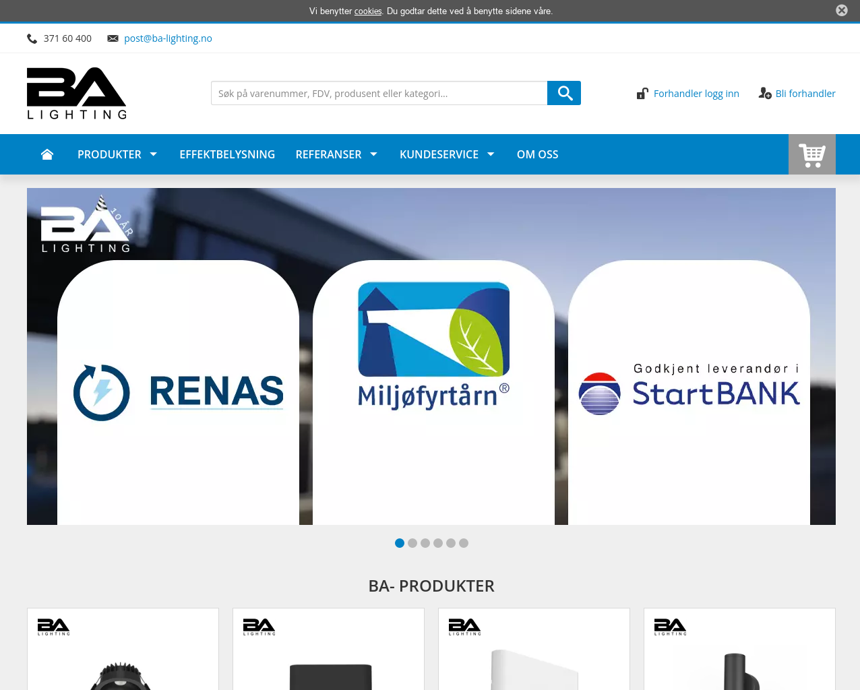Select the second carousel dot
Viewport: 860px width, 690px height.
click(x=412, y=543)
